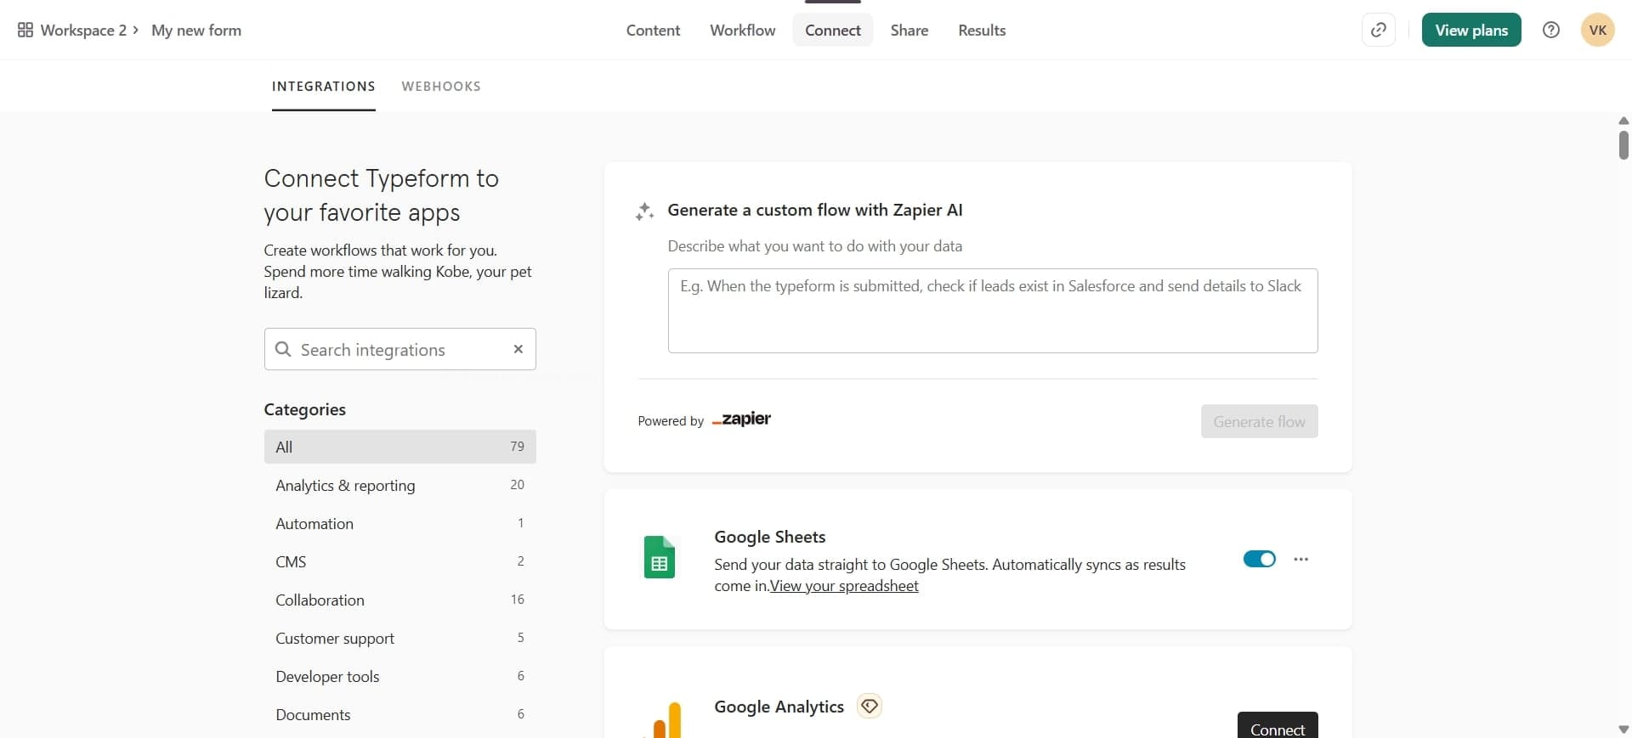Filter by Documents category
1632x738 pixels.
(x=399, y=714)
